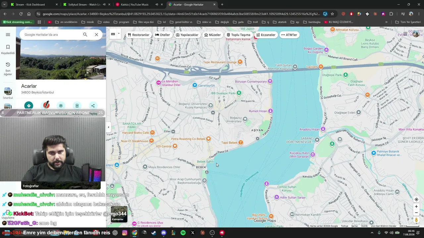Viewport: 424px width, 238px height.
Task: Open Discord from the taskbar
Action: [164, 233]
